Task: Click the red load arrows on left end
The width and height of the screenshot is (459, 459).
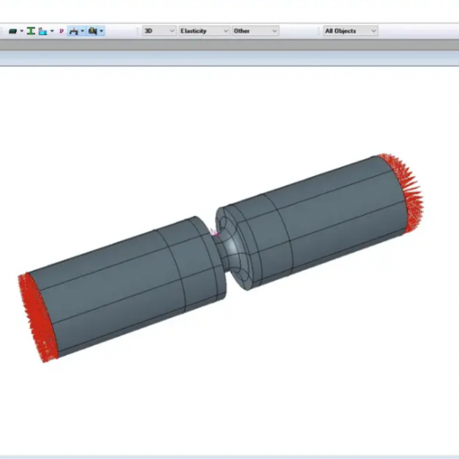Action: coord(37,317)
